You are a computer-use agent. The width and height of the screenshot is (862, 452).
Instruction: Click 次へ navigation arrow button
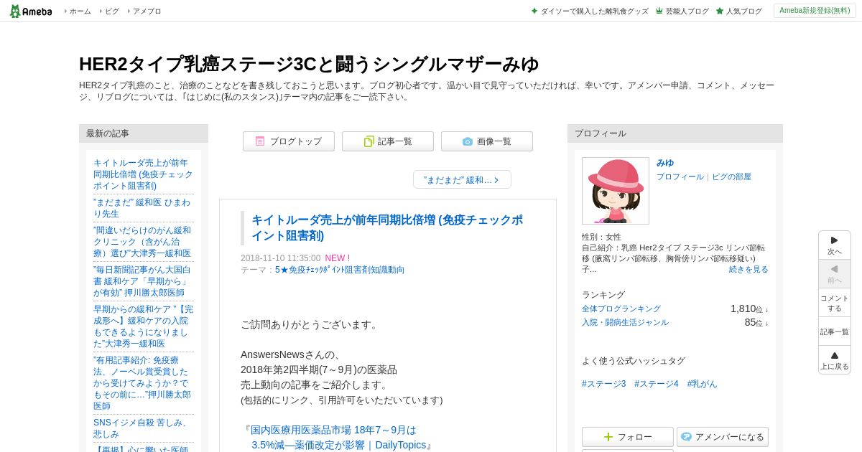coord(835,245)
